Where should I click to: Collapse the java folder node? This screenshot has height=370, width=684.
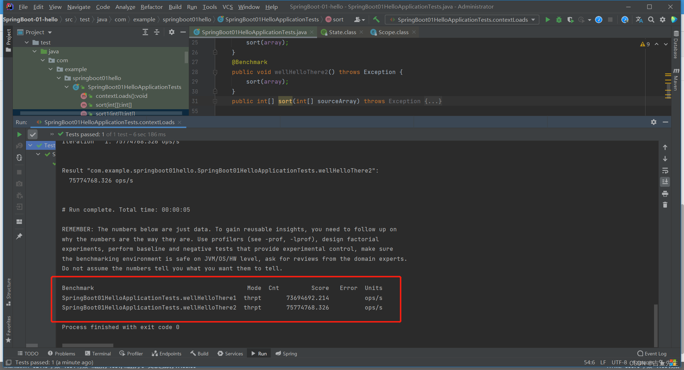click(35, 51)
